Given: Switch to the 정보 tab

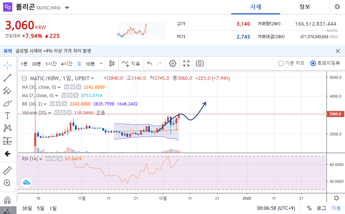Looking at the screenshot, I should [x=304, y=7].
